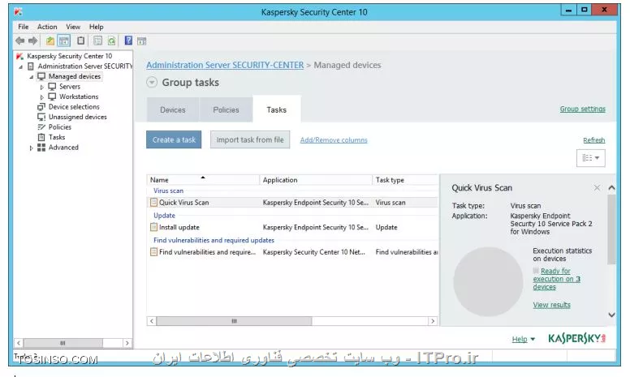
Task: Click Administration Server SECURITY-CENTER breadcrumb link
Action: [x=225, y=65]
